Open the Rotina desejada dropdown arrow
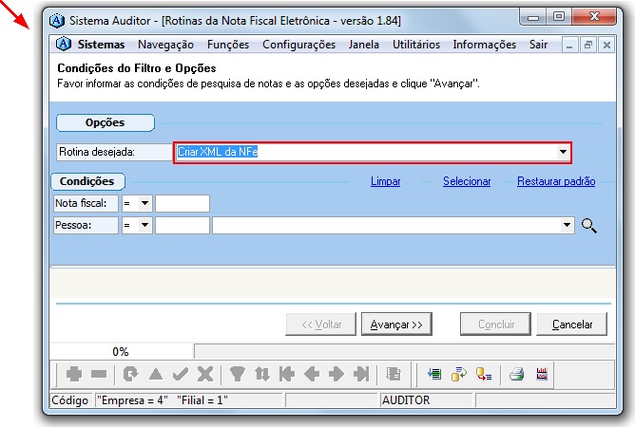This screenshot has height=427, width=635. [563, 152]
